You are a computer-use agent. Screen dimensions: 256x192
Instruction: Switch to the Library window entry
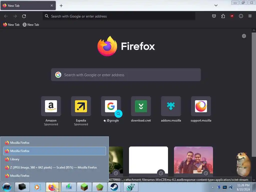(x=54, y=159)
